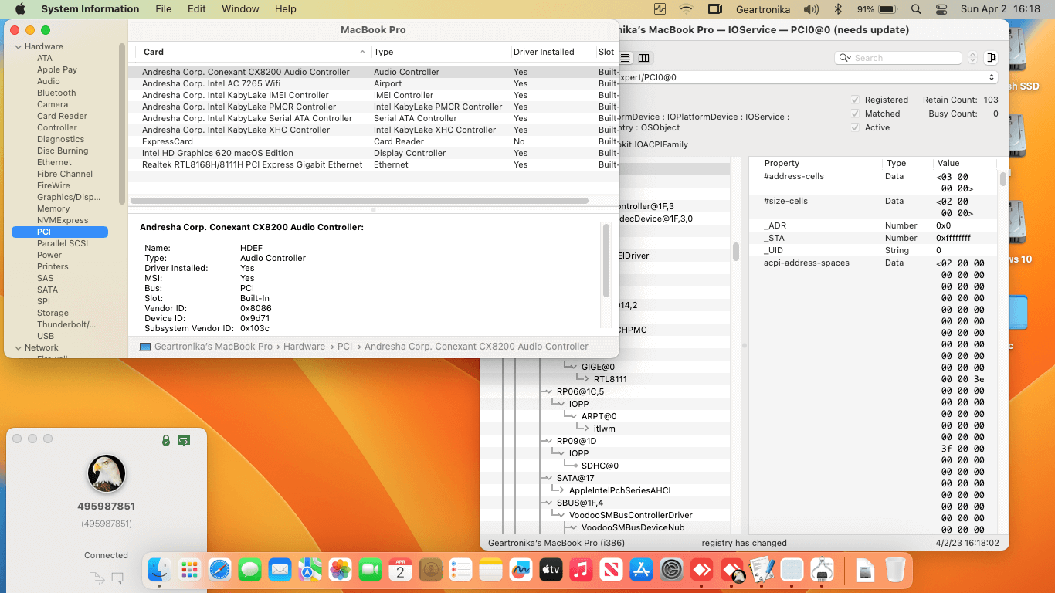Click the Wi-Fi icon in the menu bar

[686, 9]
